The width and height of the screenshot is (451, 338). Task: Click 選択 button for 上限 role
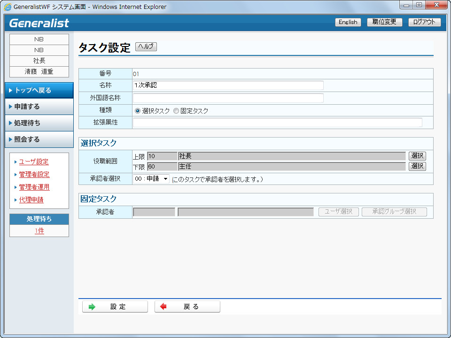(417, 156)
